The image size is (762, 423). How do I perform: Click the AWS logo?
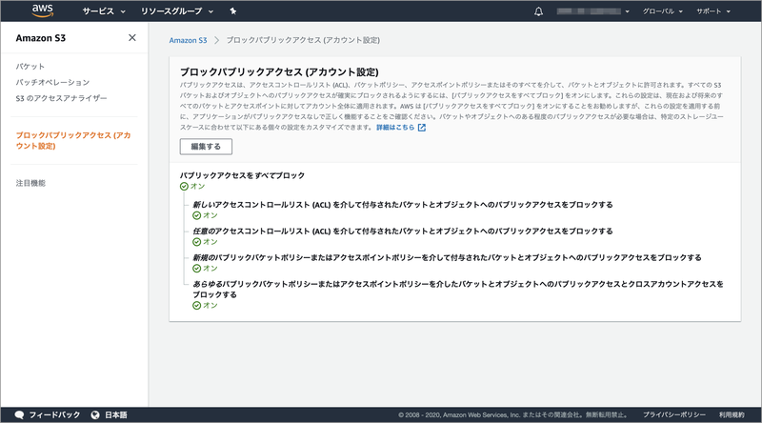pyautogui.click(x=42, y=10)
